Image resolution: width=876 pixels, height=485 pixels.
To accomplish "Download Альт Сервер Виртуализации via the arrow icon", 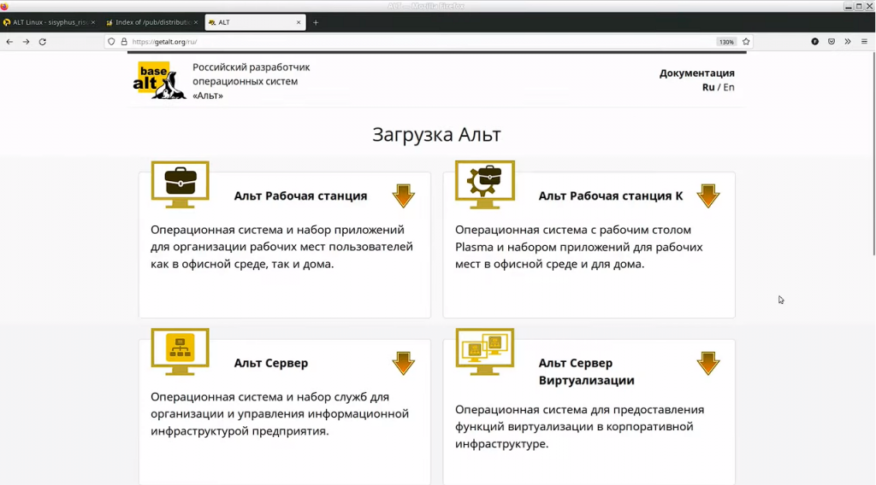I will 707,363.
